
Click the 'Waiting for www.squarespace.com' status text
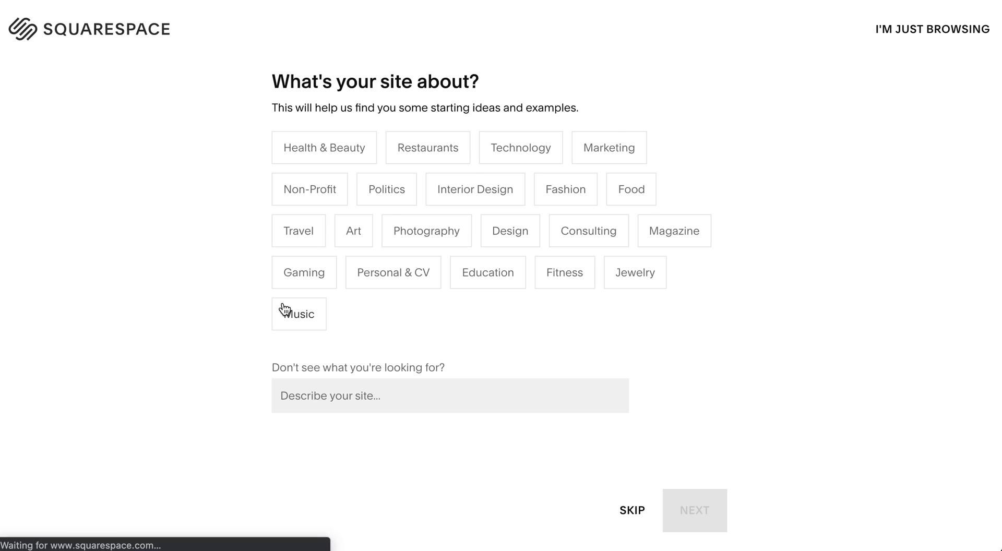[x=80, y=545]
